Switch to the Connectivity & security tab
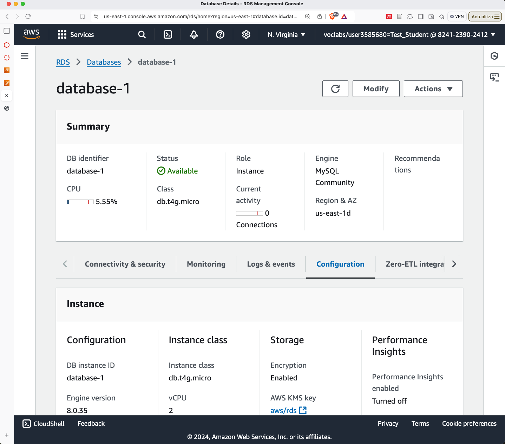505x444 pixels. [x=125, y=264]
